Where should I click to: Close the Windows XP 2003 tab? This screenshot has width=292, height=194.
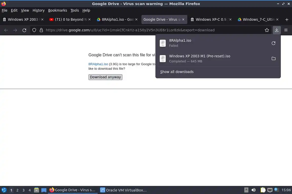tap(42, 19)
